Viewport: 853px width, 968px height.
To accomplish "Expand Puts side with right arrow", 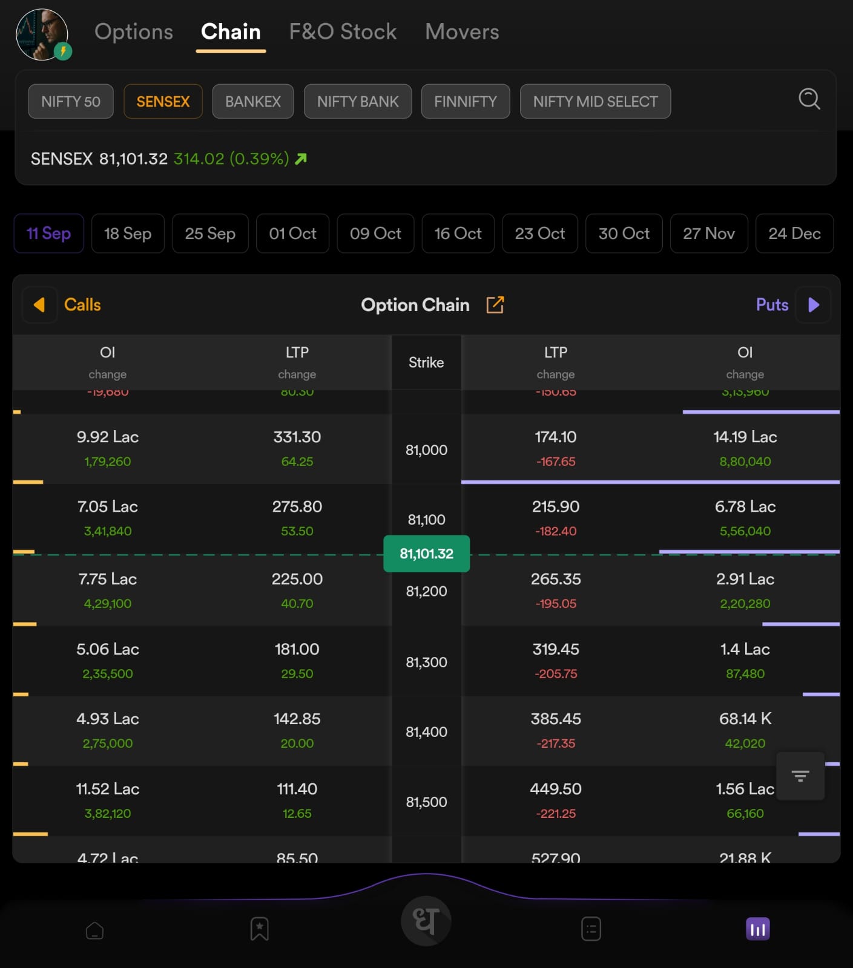I will [814, 305].
